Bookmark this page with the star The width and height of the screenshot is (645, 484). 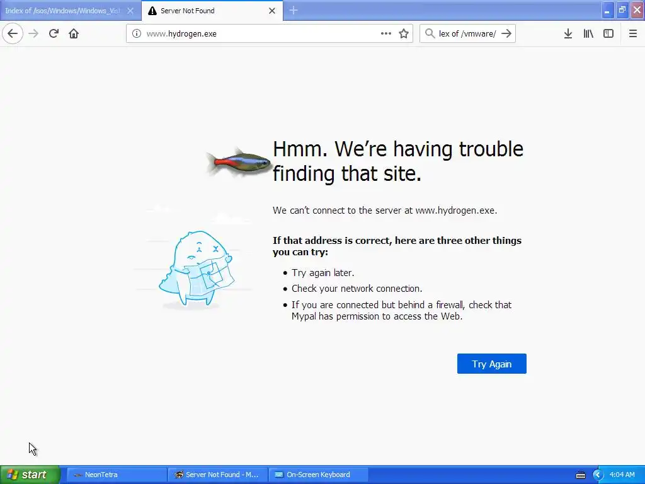pos(404,34)
